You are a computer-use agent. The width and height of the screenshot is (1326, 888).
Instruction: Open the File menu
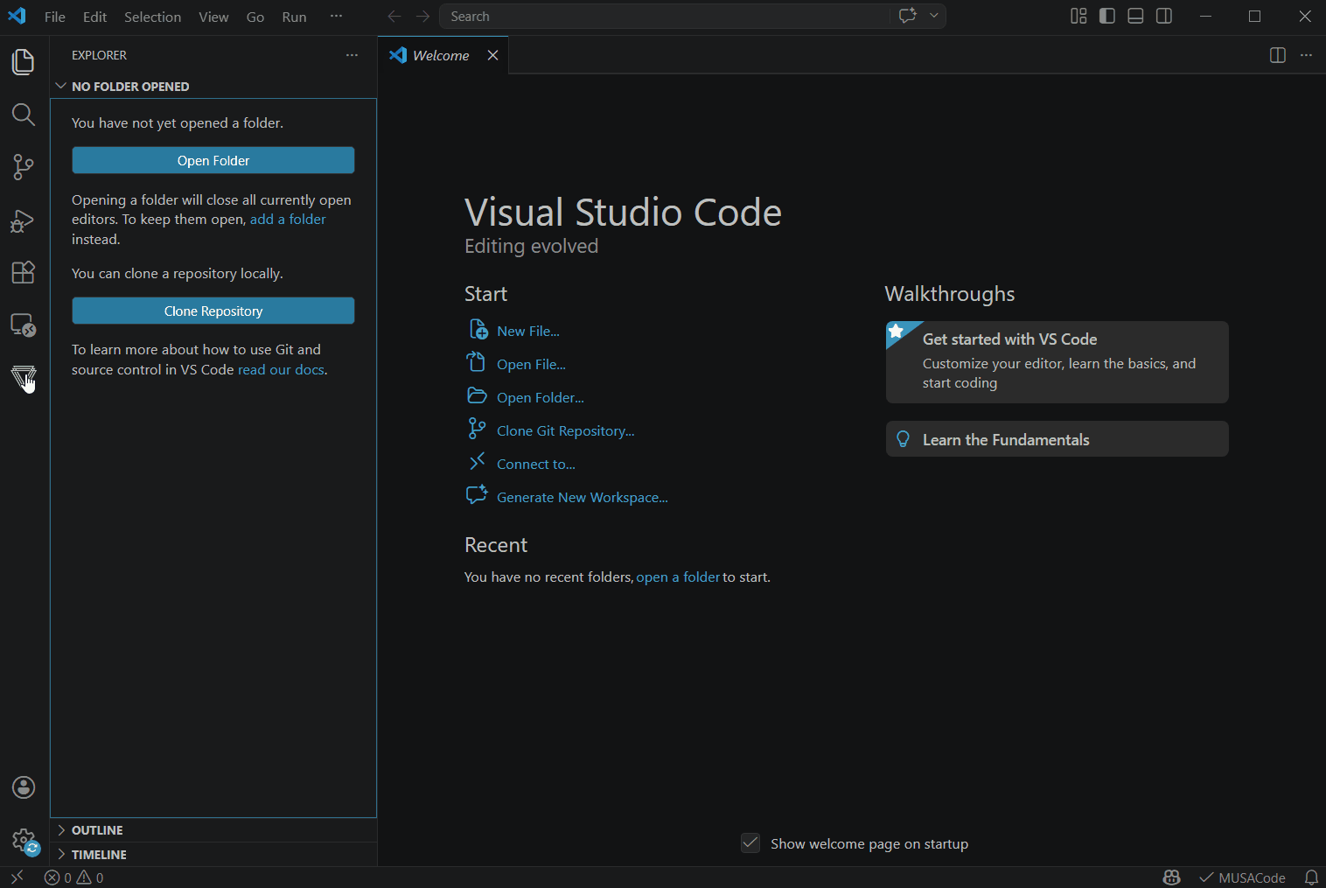[x=55, y=17]
